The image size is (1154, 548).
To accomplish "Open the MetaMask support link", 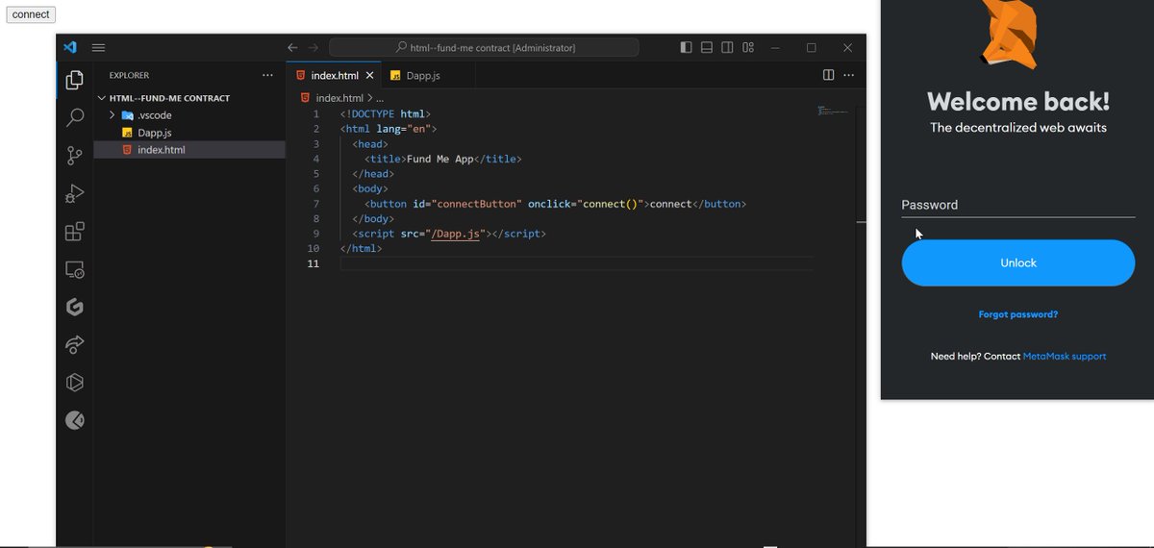I will click(1065, 356).
